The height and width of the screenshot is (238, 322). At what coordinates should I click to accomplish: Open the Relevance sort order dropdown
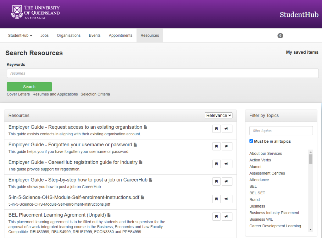[x=219, y=115]
